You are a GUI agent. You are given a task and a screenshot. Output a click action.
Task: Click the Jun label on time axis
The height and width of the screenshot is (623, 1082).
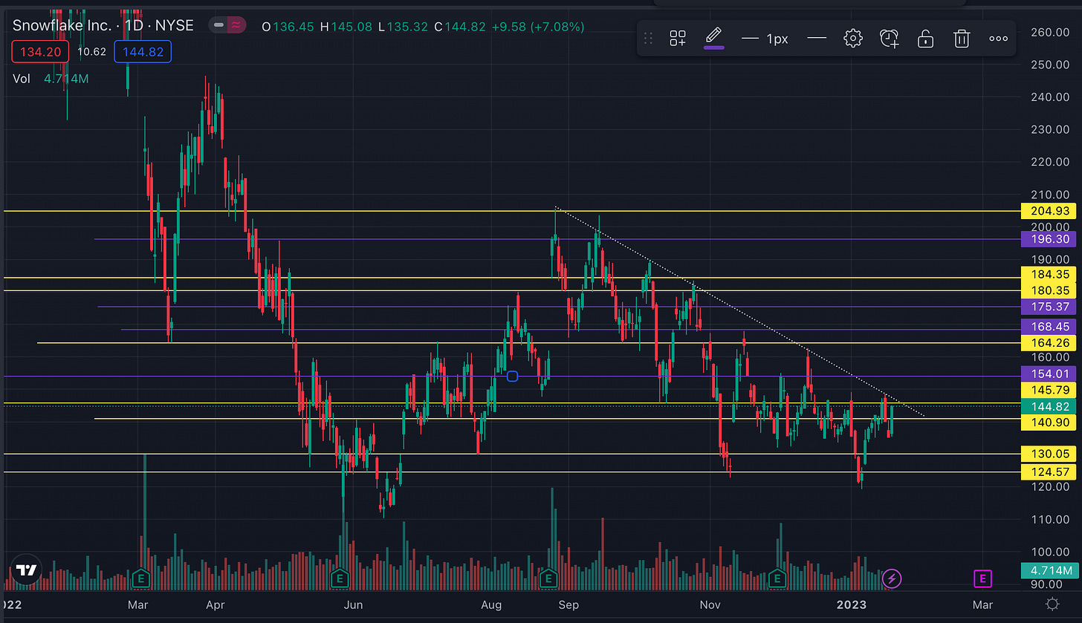click(354, 604)
